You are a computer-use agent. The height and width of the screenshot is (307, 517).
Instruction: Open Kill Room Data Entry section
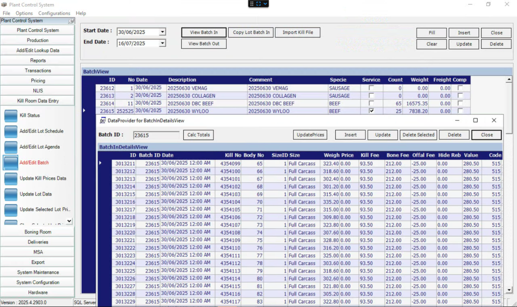click(x=37, y=101)
